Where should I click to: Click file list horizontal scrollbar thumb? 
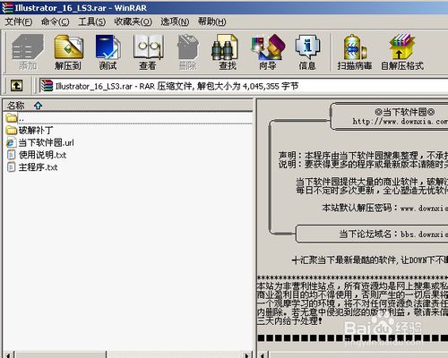tap(60, 355)
